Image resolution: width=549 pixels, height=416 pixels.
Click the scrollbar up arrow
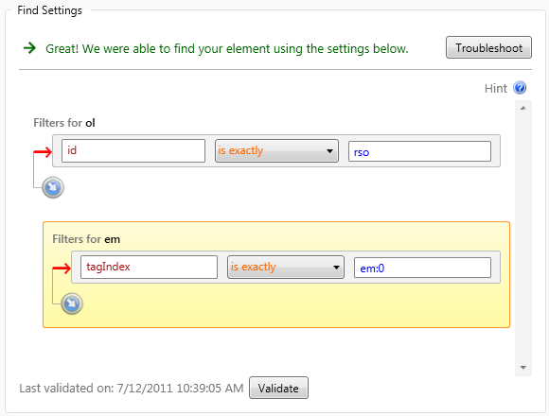[x=523, y=108]
